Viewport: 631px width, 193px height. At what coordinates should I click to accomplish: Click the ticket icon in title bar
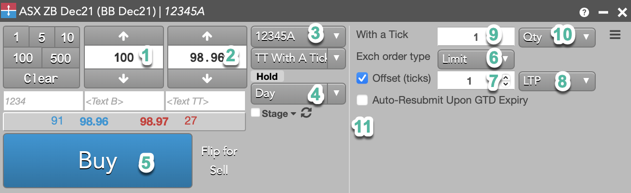coord(9,11)
